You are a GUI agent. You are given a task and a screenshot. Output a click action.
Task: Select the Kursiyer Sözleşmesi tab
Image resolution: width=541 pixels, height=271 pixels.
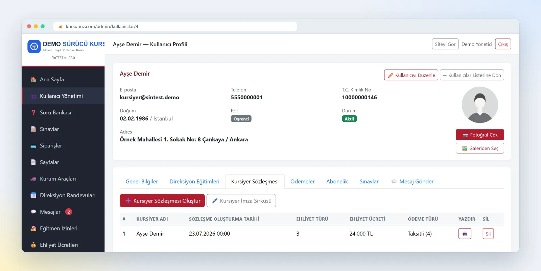point(255,182)
